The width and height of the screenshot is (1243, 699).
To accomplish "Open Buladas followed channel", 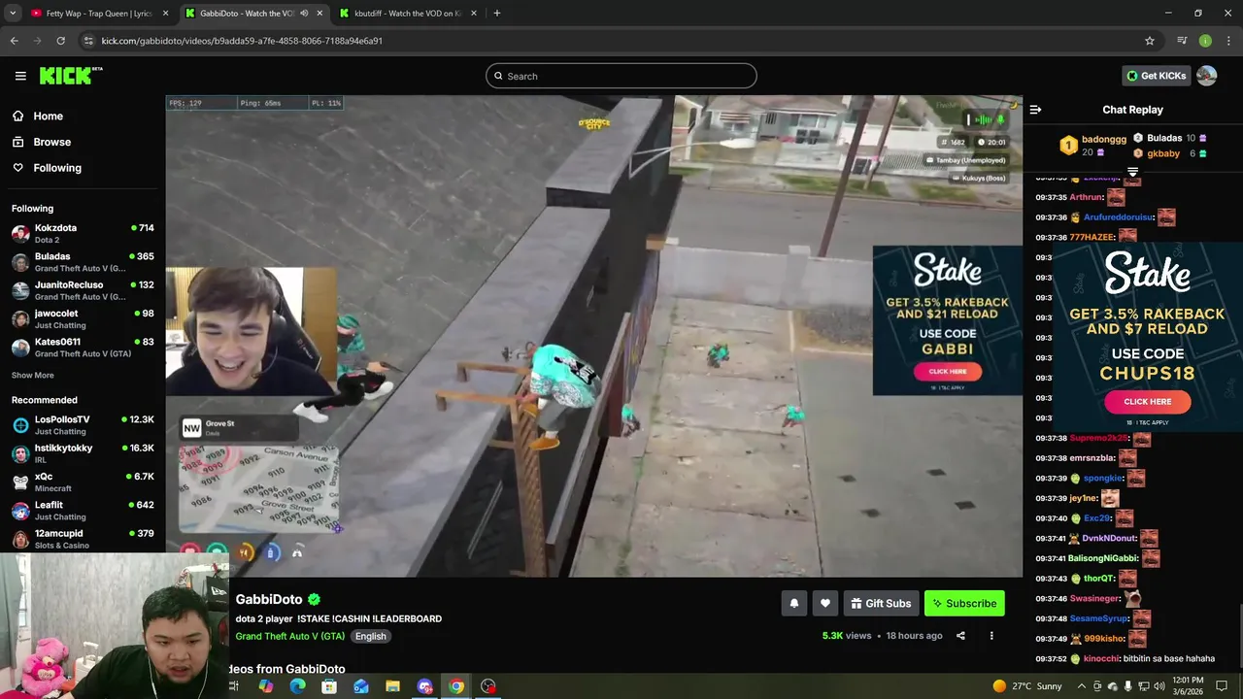I will pyautogui.click(x=83, y=262).
